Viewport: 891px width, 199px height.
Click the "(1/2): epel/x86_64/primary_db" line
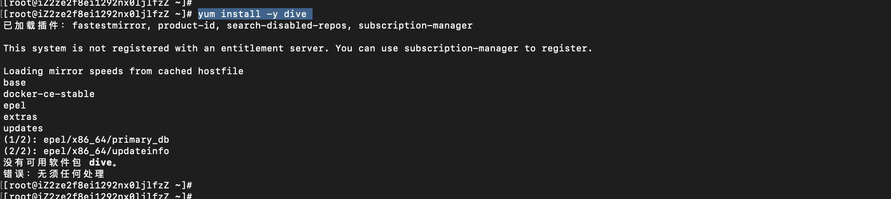[86, 140]
